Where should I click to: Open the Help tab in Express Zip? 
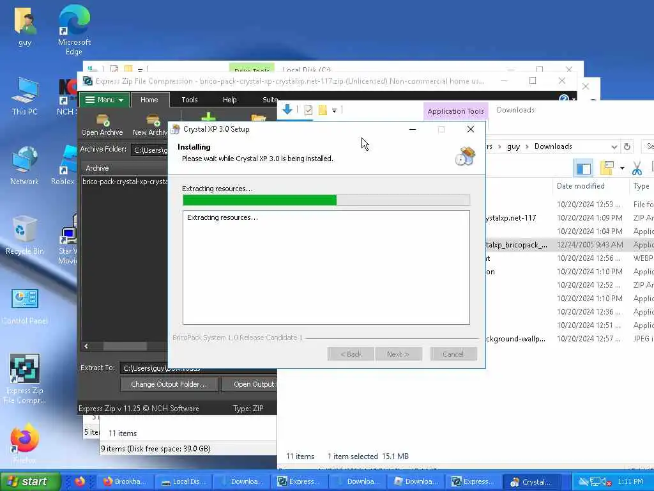(x=229, y=100)
